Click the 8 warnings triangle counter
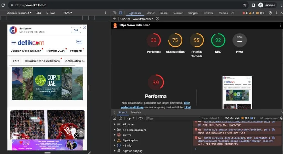283x154 pixels. tap(251, 13)
